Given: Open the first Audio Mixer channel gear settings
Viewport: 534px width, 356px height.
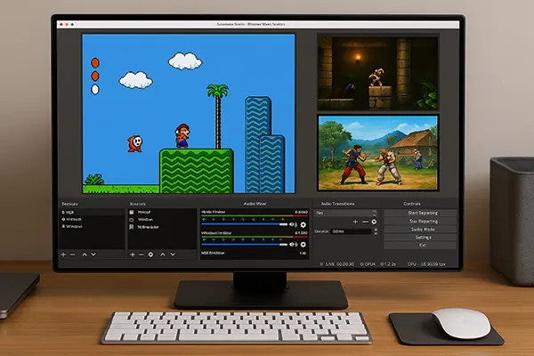Looking at the screenshot, I should tap(303, 224).
